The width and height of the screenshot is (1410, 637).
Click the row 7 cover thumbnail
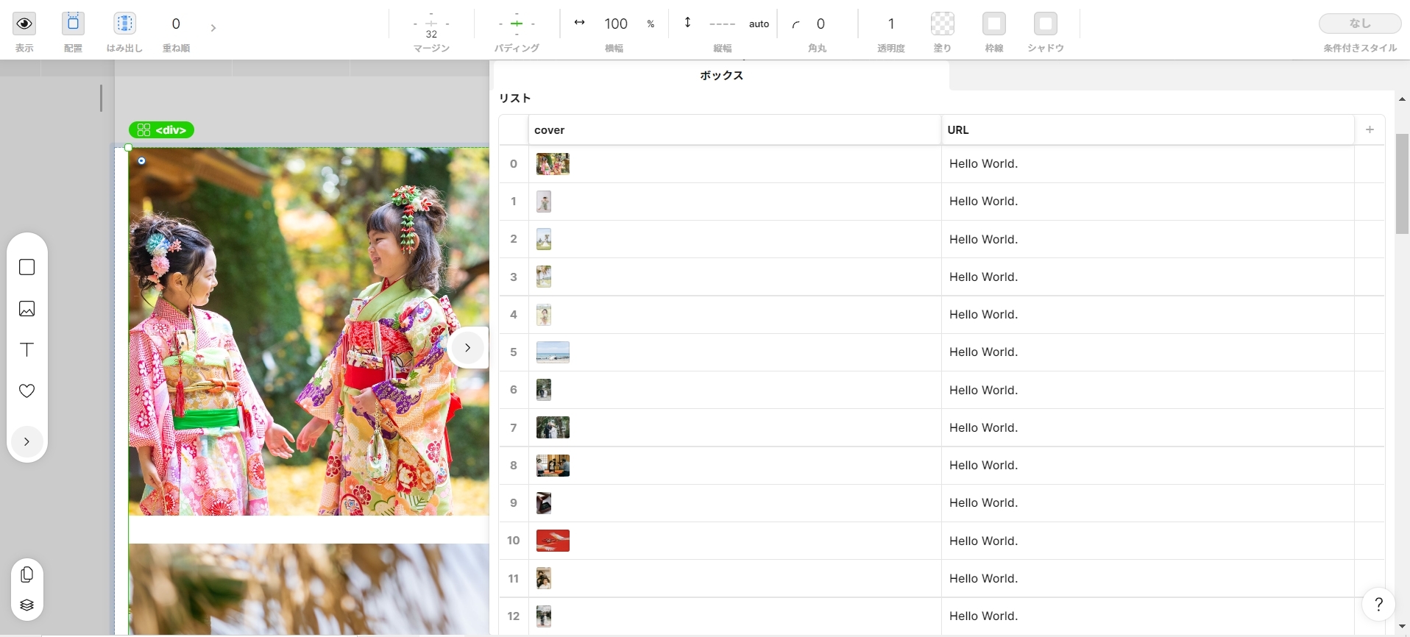pos(553,427)
